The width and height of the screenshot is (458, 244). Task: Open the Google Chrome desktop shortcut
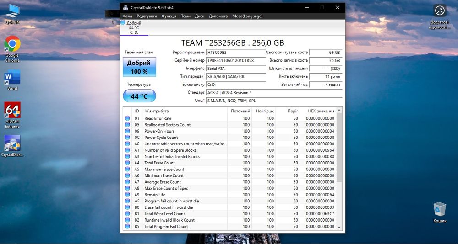[x=12, y=49]
